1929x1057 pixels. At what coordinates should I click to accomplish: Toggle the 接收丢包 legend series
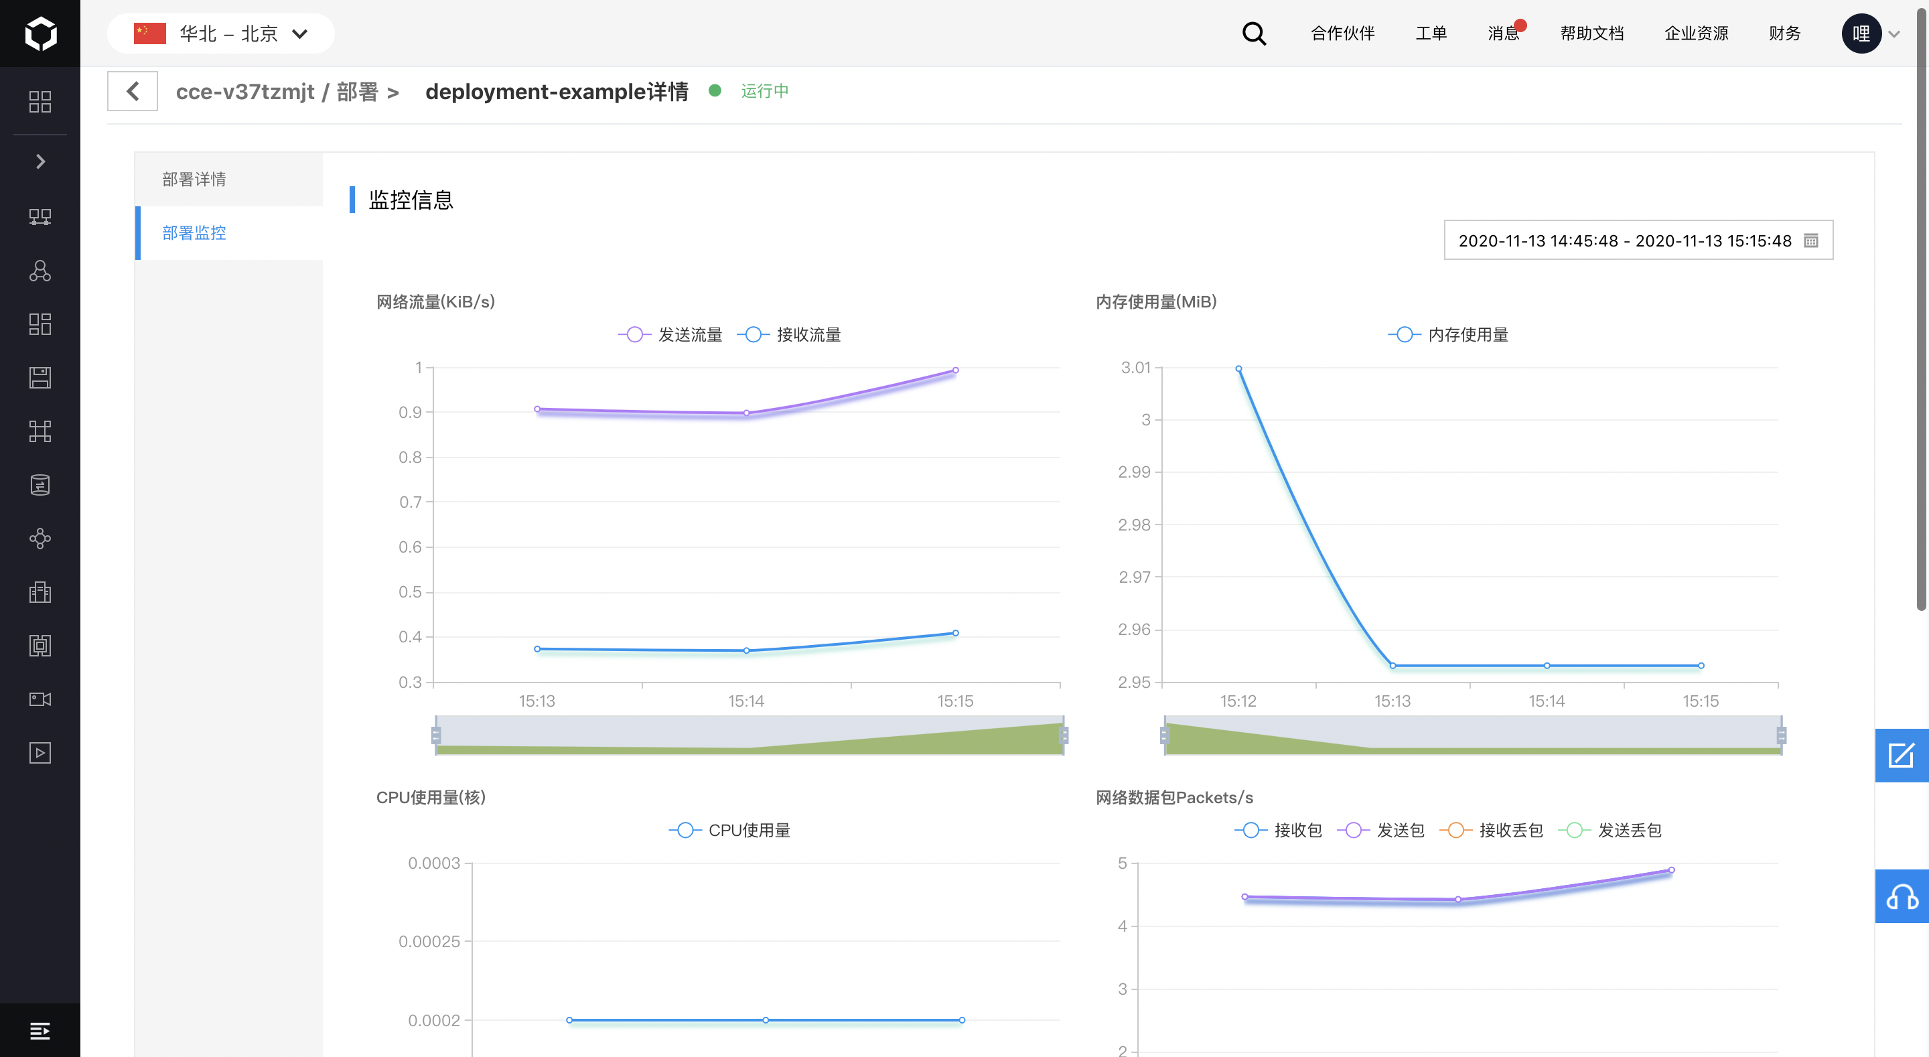[1491, 830]
